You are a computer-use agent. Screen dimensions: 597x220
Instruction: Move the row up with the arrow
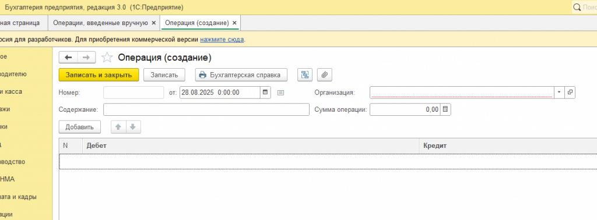point(118,127)
